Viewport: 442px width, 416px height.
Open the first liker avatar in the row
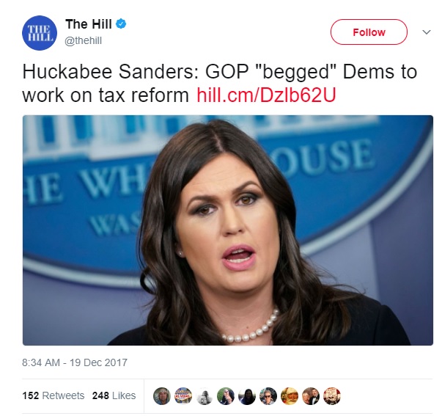[x=162, y=396]
